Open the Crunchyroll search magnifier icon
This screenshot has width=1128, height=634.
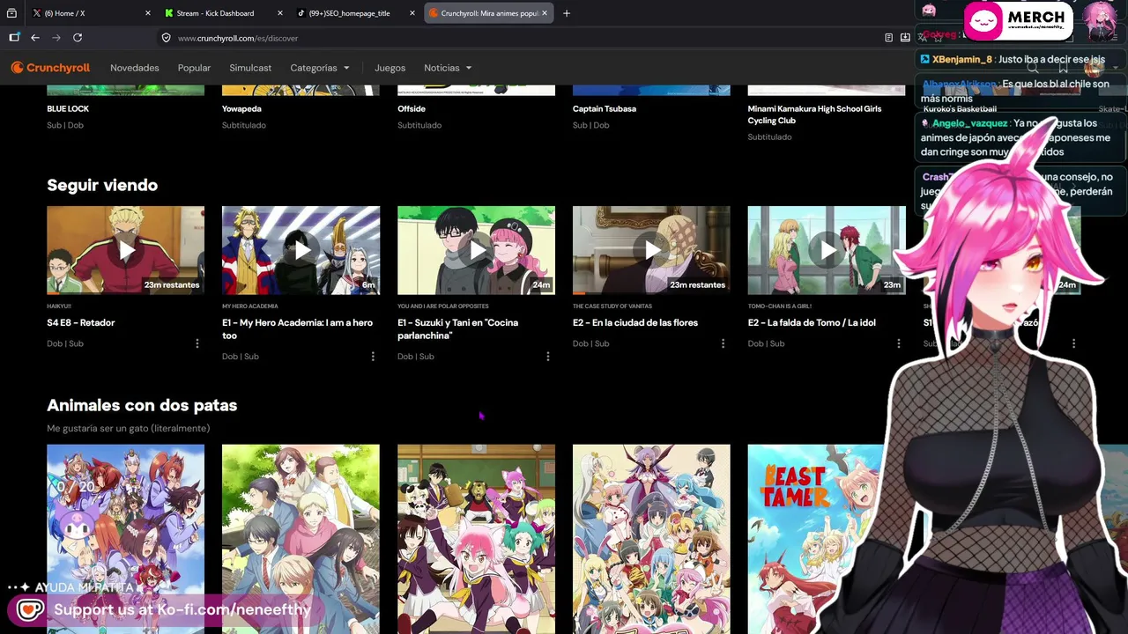point(1033,68)
